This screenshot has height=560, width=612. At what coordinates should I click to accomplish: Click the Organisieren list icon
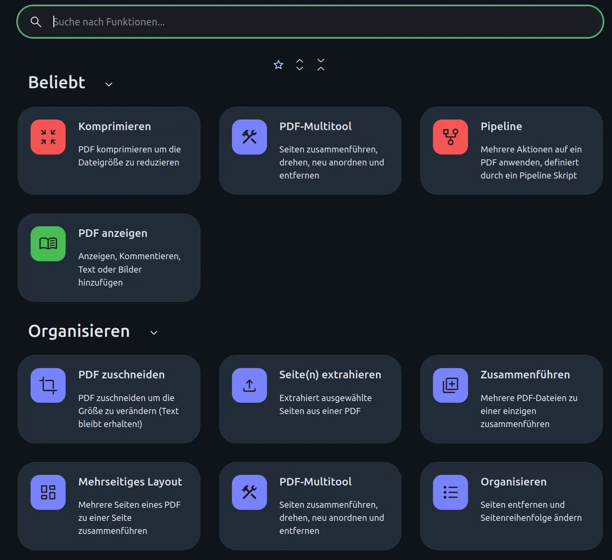pyautogui.click(x=450, y=492)
